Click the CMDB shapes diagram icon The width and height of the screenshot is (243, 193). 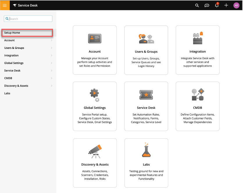(x=198, y=94)
